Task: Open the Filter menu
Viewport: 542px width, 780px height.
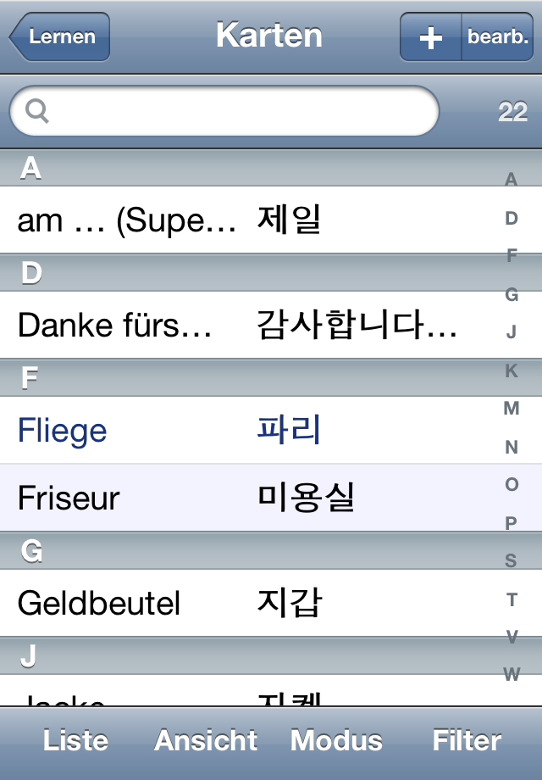Action: 467,740
